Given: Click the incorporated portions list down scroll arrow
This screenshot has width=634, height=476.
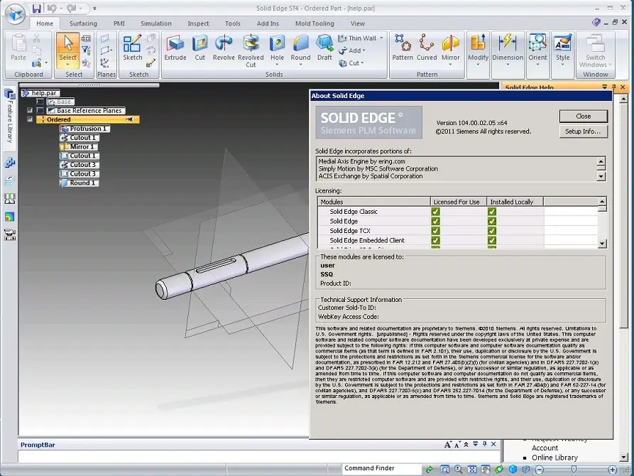Looking at the screenshot, I should tap(601, 176).
